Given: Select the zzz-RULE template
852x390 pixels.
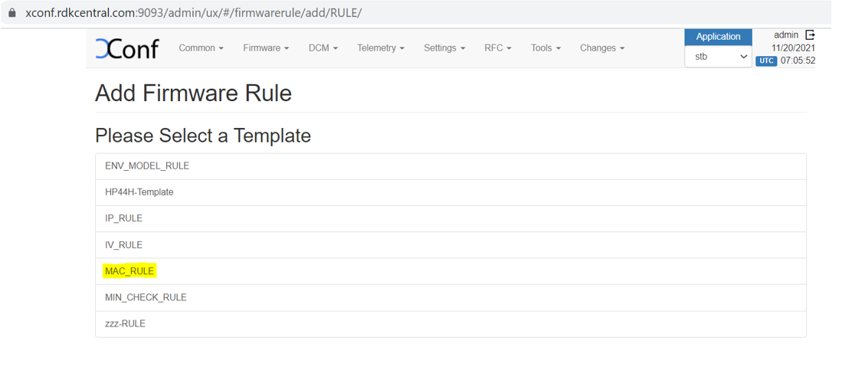Looking at the screenshot, I should pos(125,323).
